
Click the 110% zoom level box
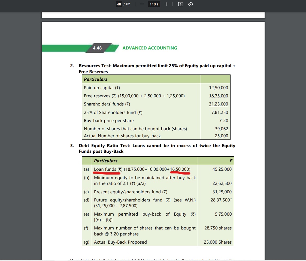tap(154, 4)
